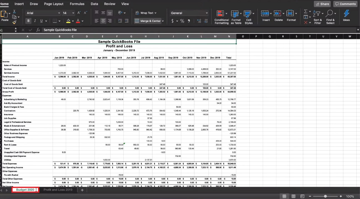Click the Format Painter brush icon
The height and width of the screenshot is (199, 360).
point(14,22)
